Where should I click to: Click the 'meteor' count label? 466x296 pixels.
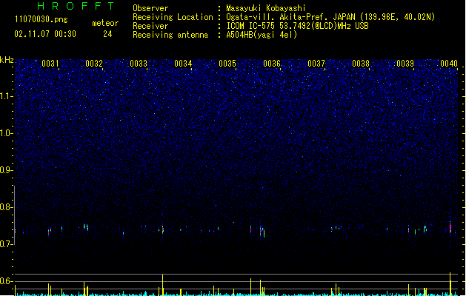(x=105, y=23)
